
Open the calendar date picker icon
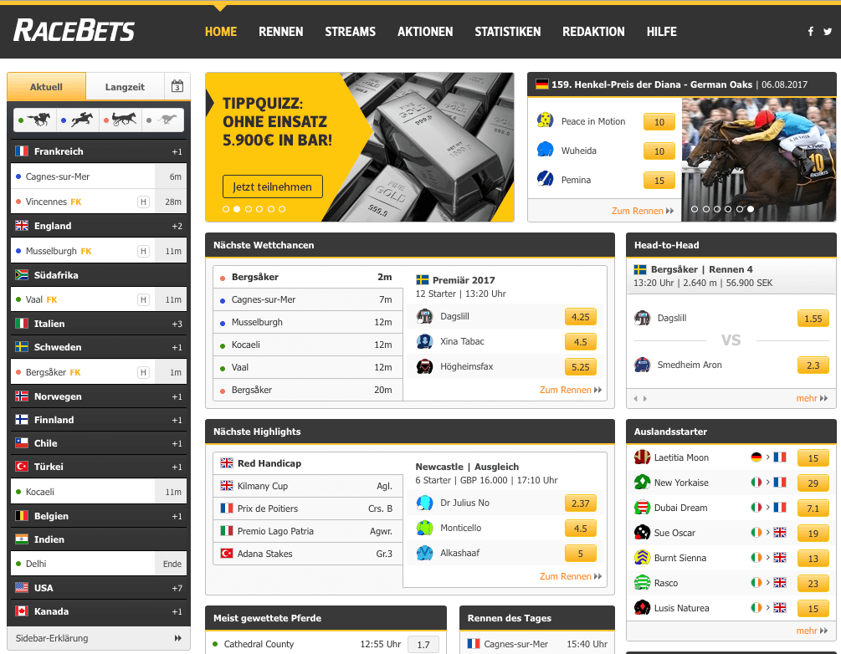point(177,86)
